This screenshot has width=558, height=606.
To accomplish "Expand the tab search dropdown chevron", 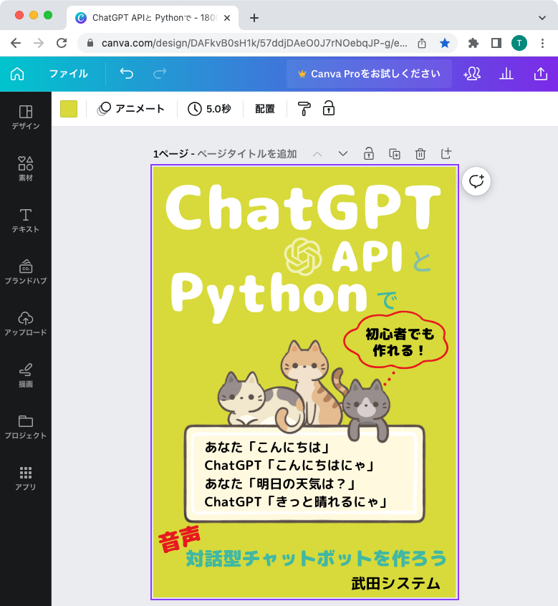I will [542, 18].
